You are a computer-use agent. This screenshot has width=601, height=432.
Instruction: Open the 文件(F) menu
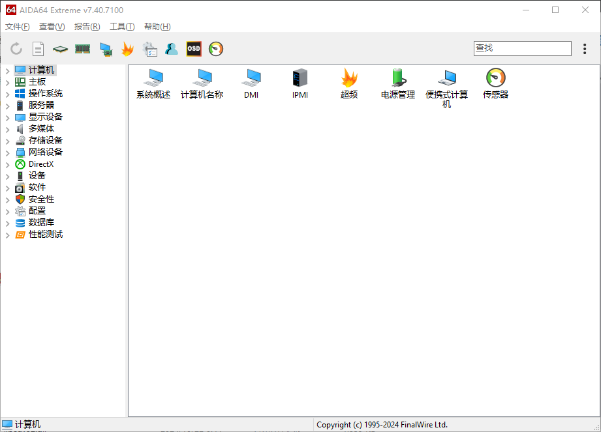click(18, 27)
